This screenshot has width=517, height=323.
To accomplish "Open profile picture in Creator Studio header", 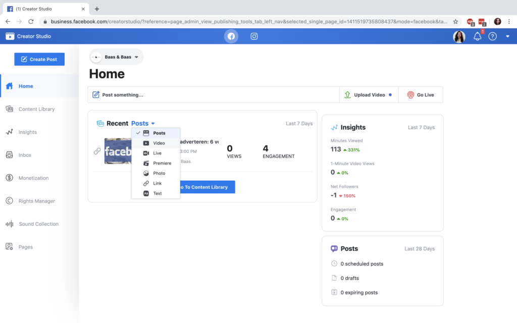I will pos(459,36).
